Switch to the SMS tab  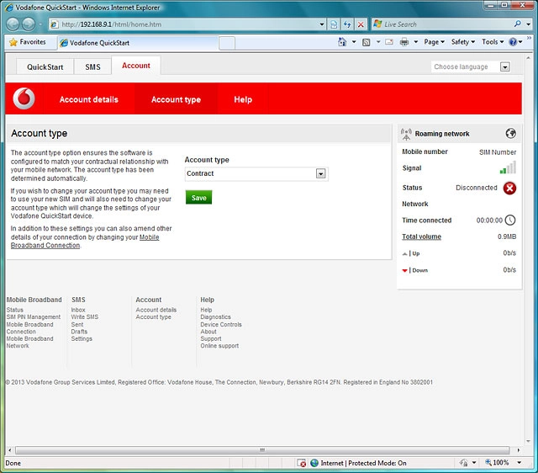pyautogui.click(x=92, y=66)
